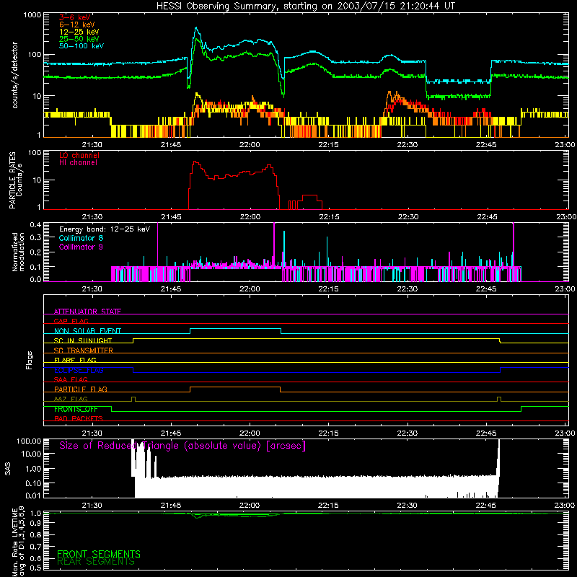
Task: Click the Mon. Rate LIVETIME axis label
Action: click(18, 542)
